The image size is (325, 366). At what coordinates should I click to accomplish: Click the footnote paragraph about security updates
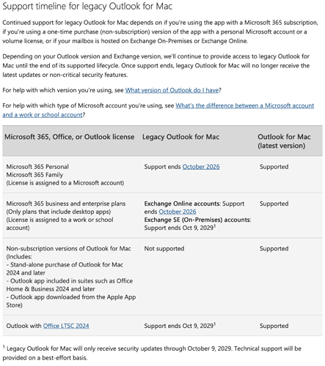[x=152, y=353]
